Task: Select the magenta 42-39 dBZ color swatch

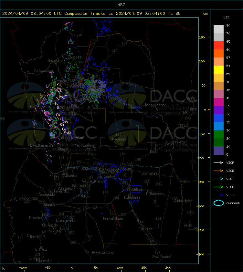Action: click(x=218, y=102)
